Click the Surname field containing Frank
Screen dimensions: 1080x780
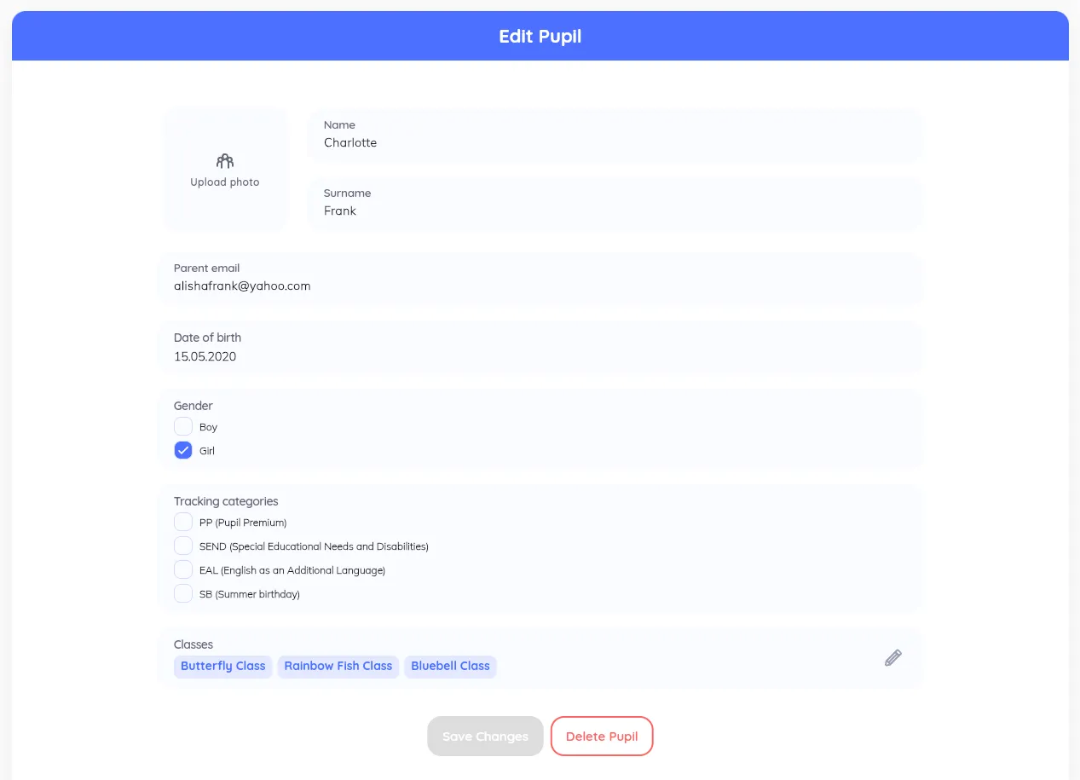coord(614,211)
